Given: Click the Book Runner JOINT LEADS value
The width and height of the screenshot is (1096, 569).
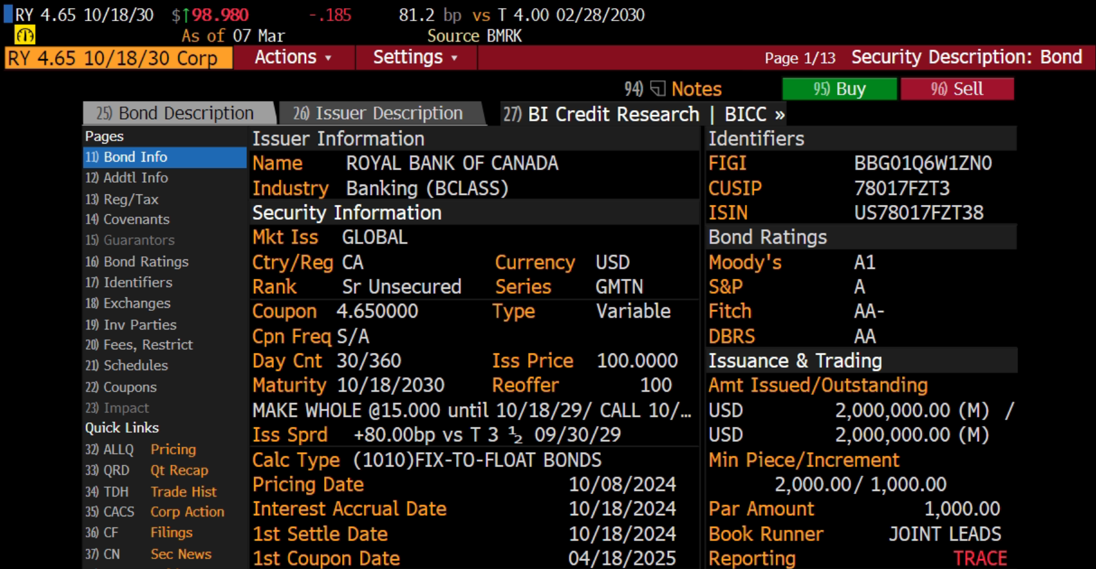Looking at the screenshot, I should (x=945, y=534).
